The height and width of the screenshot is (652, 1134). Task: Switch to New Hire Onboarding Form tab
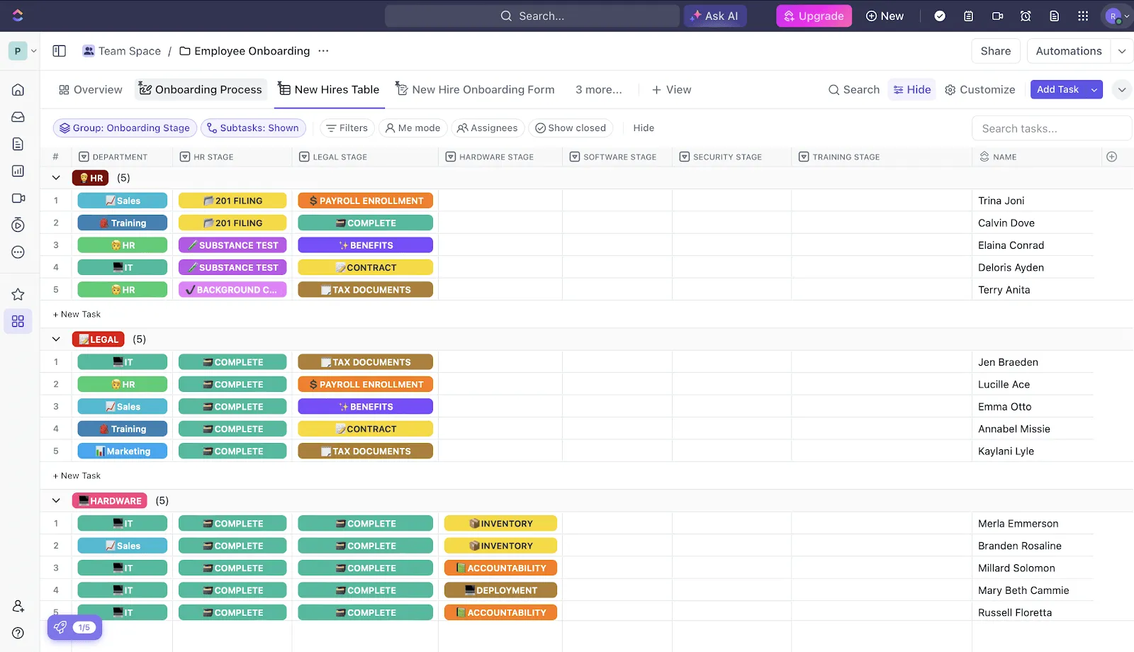475,89
